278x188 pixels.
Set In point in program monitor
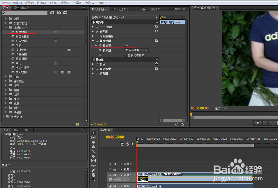pos(268,123)
